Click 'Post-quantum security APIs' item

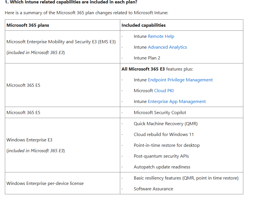click(x=161, y=156)
